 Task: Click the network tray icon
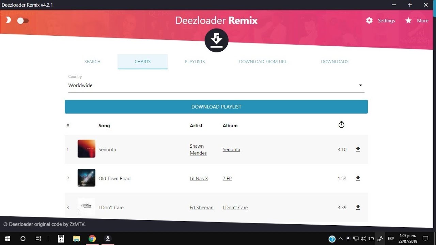coord(356,239)
